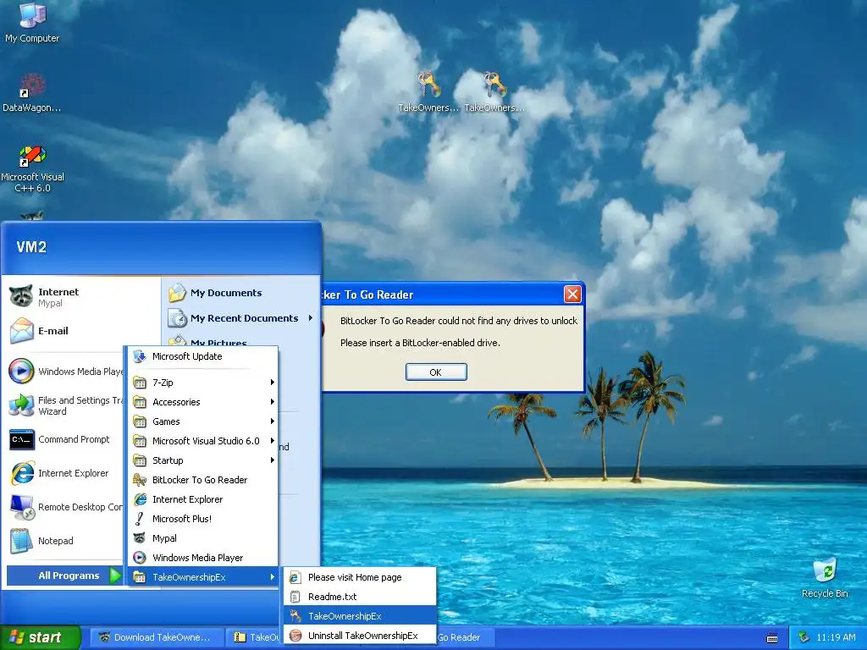Click the VM2 user name header
The height and width of the screenshot is (650, 867).
pos(31,246)
